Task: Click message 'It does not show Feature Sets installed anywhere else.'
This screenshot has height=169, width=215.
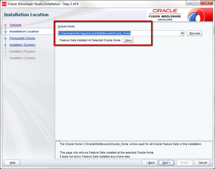Action: [x=95, y=157]
